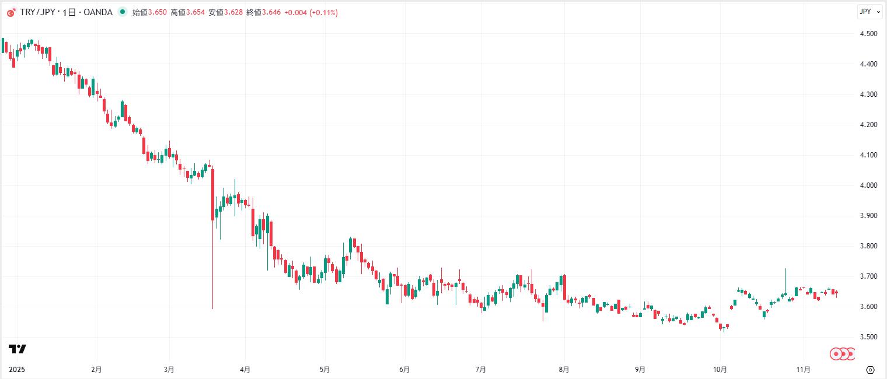Click the 3.500 price axis label
The image size is (887, 379).
pyautogui.click(x=868, y=337)
